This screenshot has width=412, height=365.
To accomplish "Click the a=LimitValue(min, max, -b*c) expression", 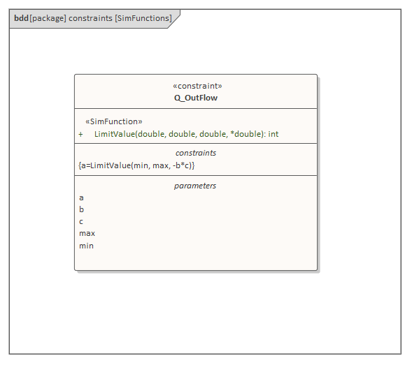I will [136, 165].
